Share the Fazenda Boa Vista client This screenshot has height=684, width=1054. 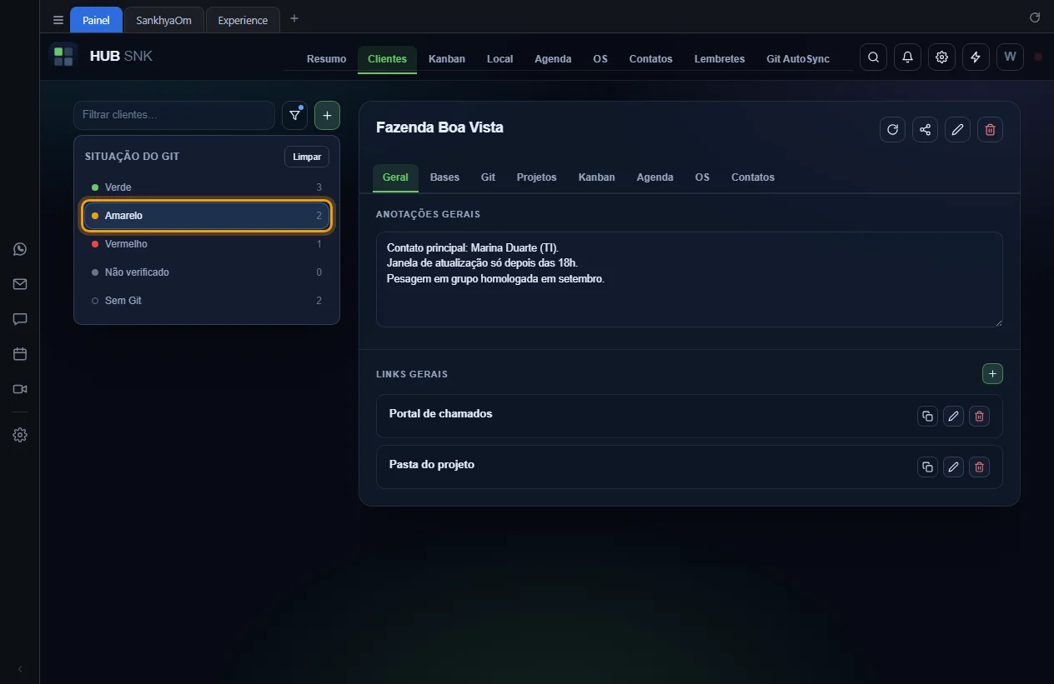(x=925, y=129)
